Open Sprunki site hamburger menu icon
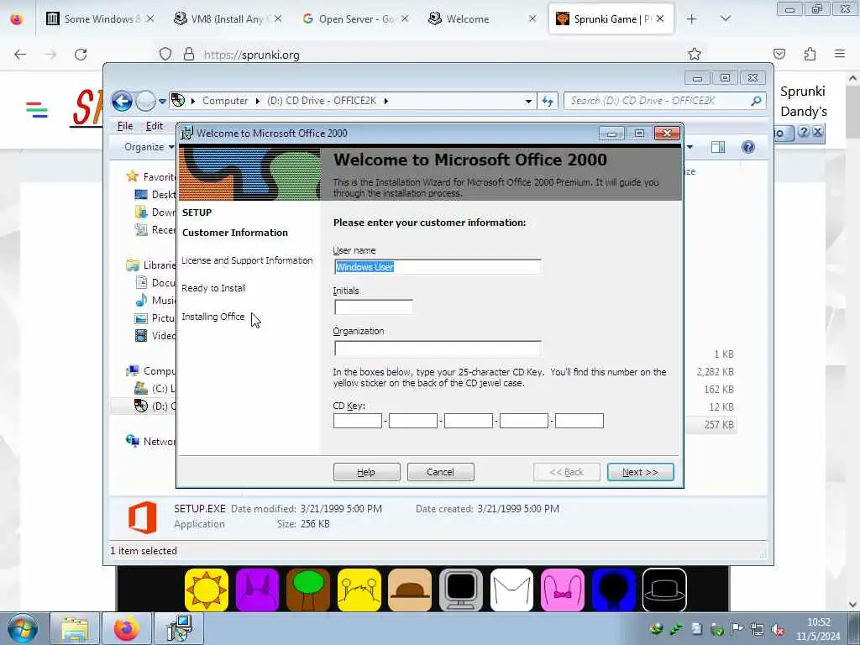The height and width of the screenshot is (645, 860). coord(37,110)
